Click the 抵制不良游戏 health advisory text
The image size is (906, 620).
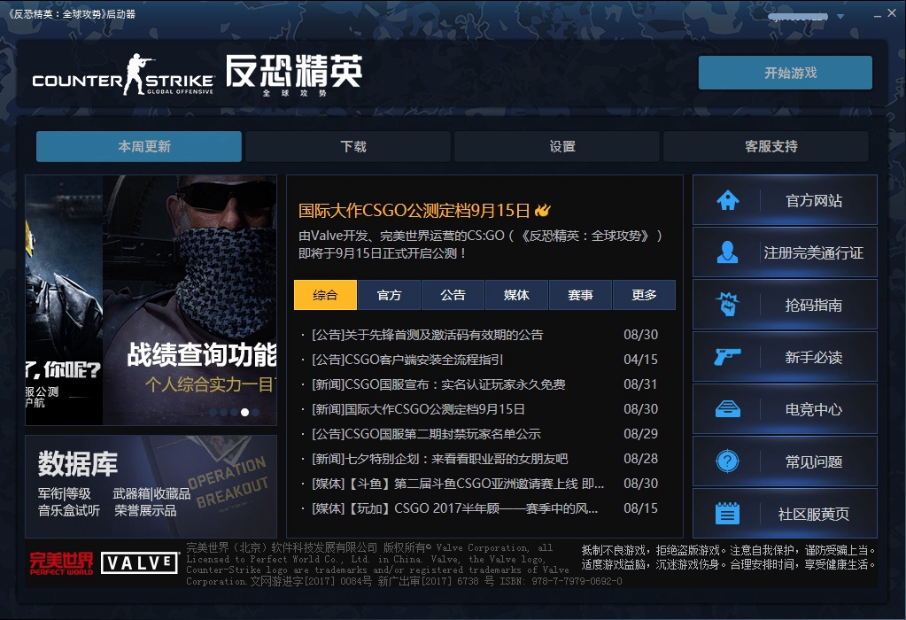pyautogui.click(x=729, y=558)
